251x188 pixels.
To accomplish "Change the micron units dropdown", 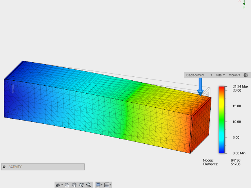I will [x=235, y=75].
